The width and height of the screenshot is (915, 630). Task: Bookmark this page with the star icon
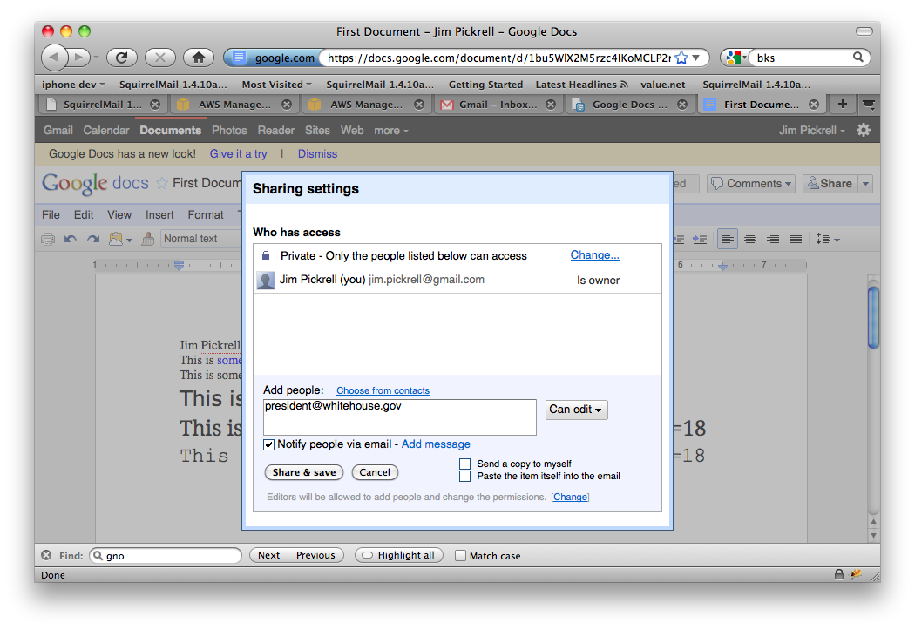[x=681, y=58]
